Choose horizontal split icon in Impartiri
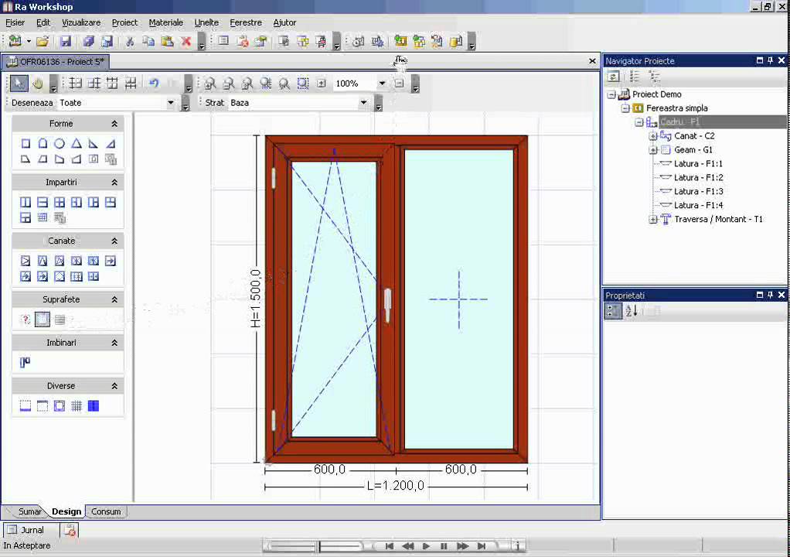Viewport: 790px width, 557px height. [x=43, y=202]
